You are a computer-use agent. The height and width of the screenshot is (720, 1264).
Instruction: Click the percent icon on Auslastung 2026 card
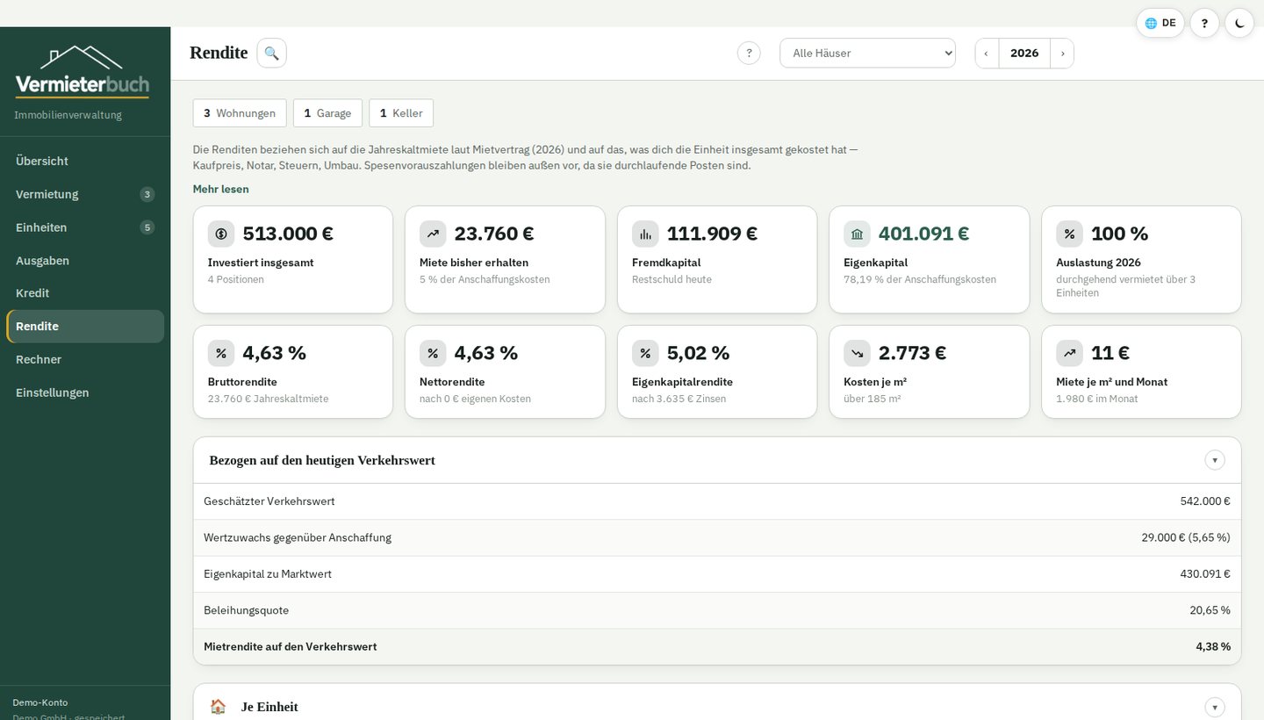click(1069, 234)
